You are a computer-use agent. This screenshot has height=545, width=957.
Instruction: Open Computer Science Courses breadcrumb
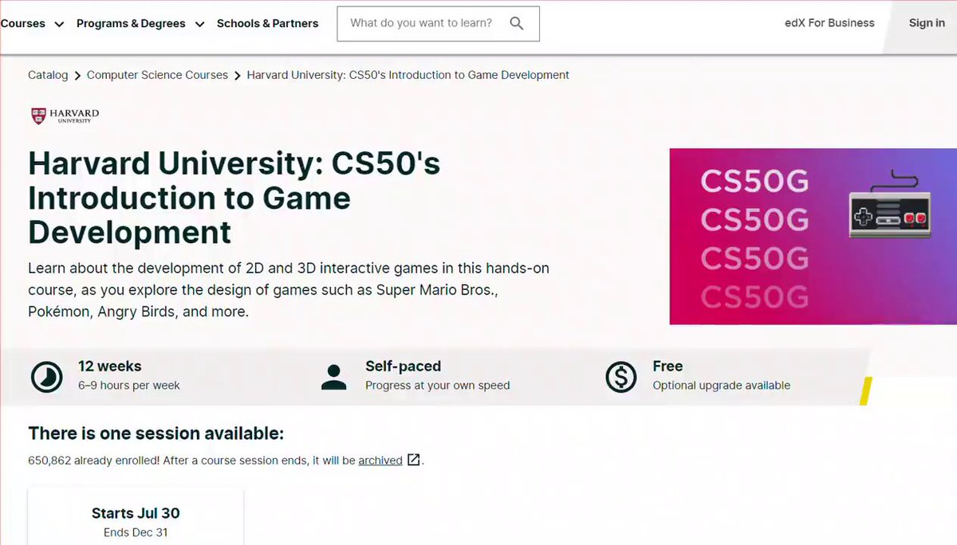[157, 75]
